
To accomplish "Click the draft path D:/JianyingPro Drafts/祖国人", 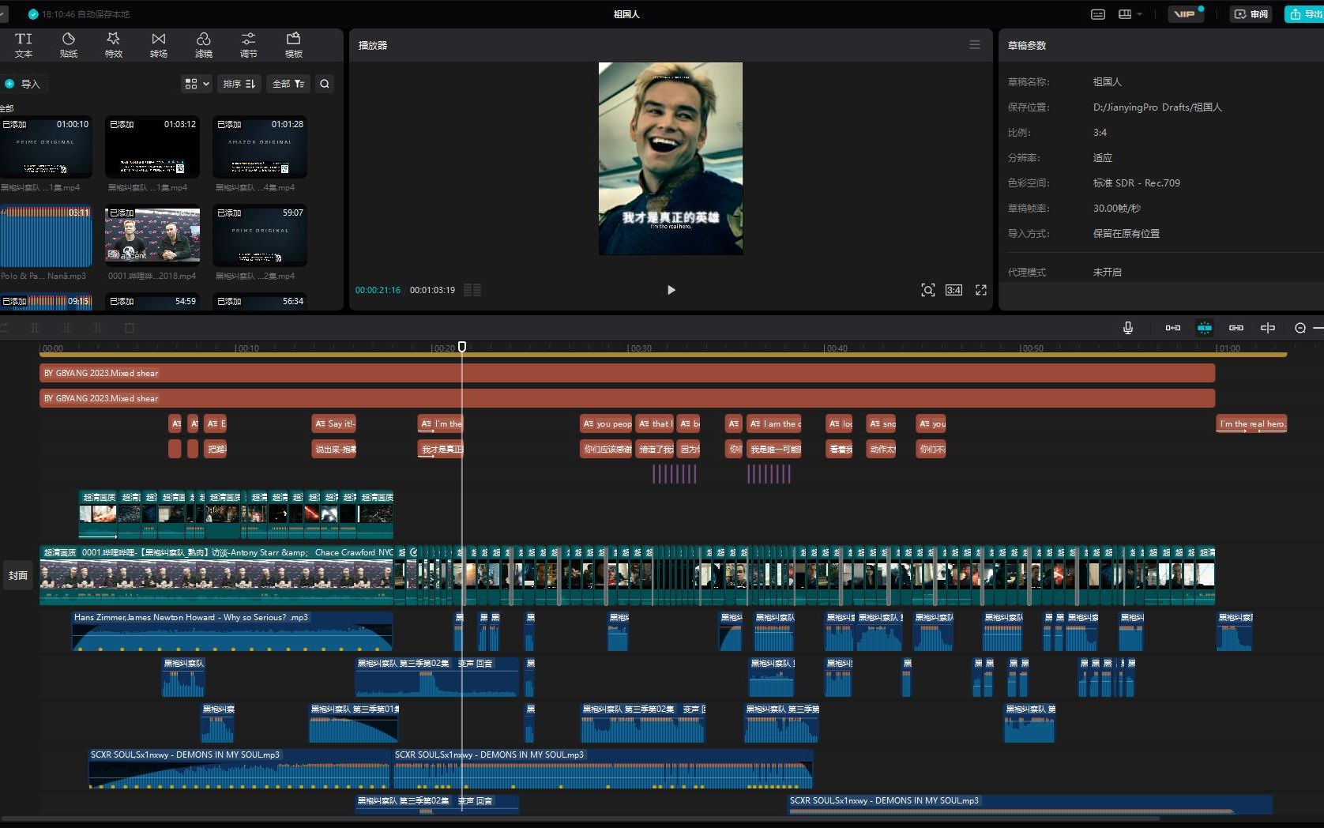I will tap(1157, 107).
